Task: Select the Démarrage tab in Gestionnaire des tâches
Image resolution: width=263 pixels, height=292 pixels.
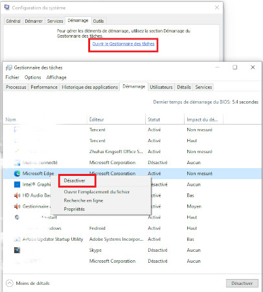Action: pyautogui.click(x=134, y=86)
